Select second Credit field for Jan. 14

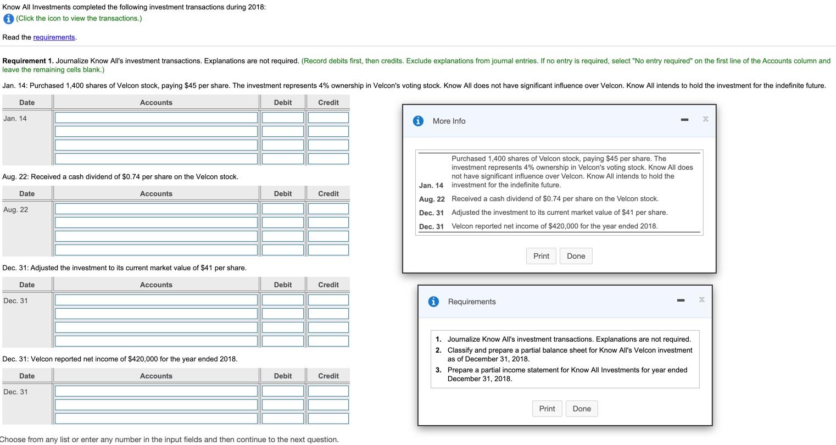pyautogui.click(x=328, y=131)
